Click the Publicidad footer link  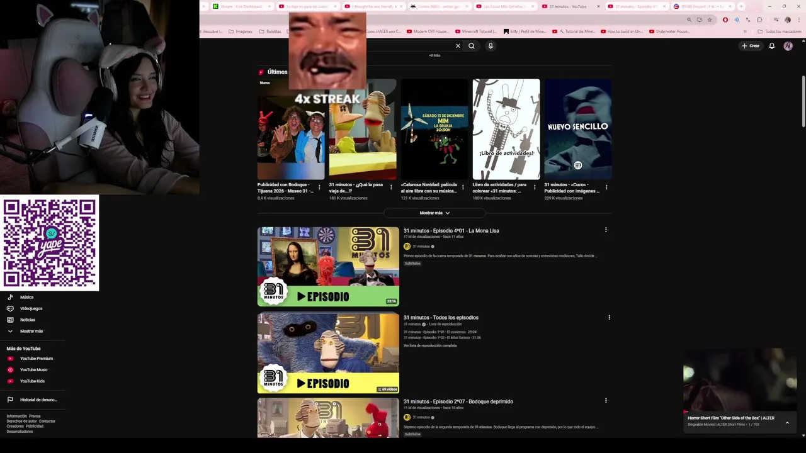click(35, 426)
